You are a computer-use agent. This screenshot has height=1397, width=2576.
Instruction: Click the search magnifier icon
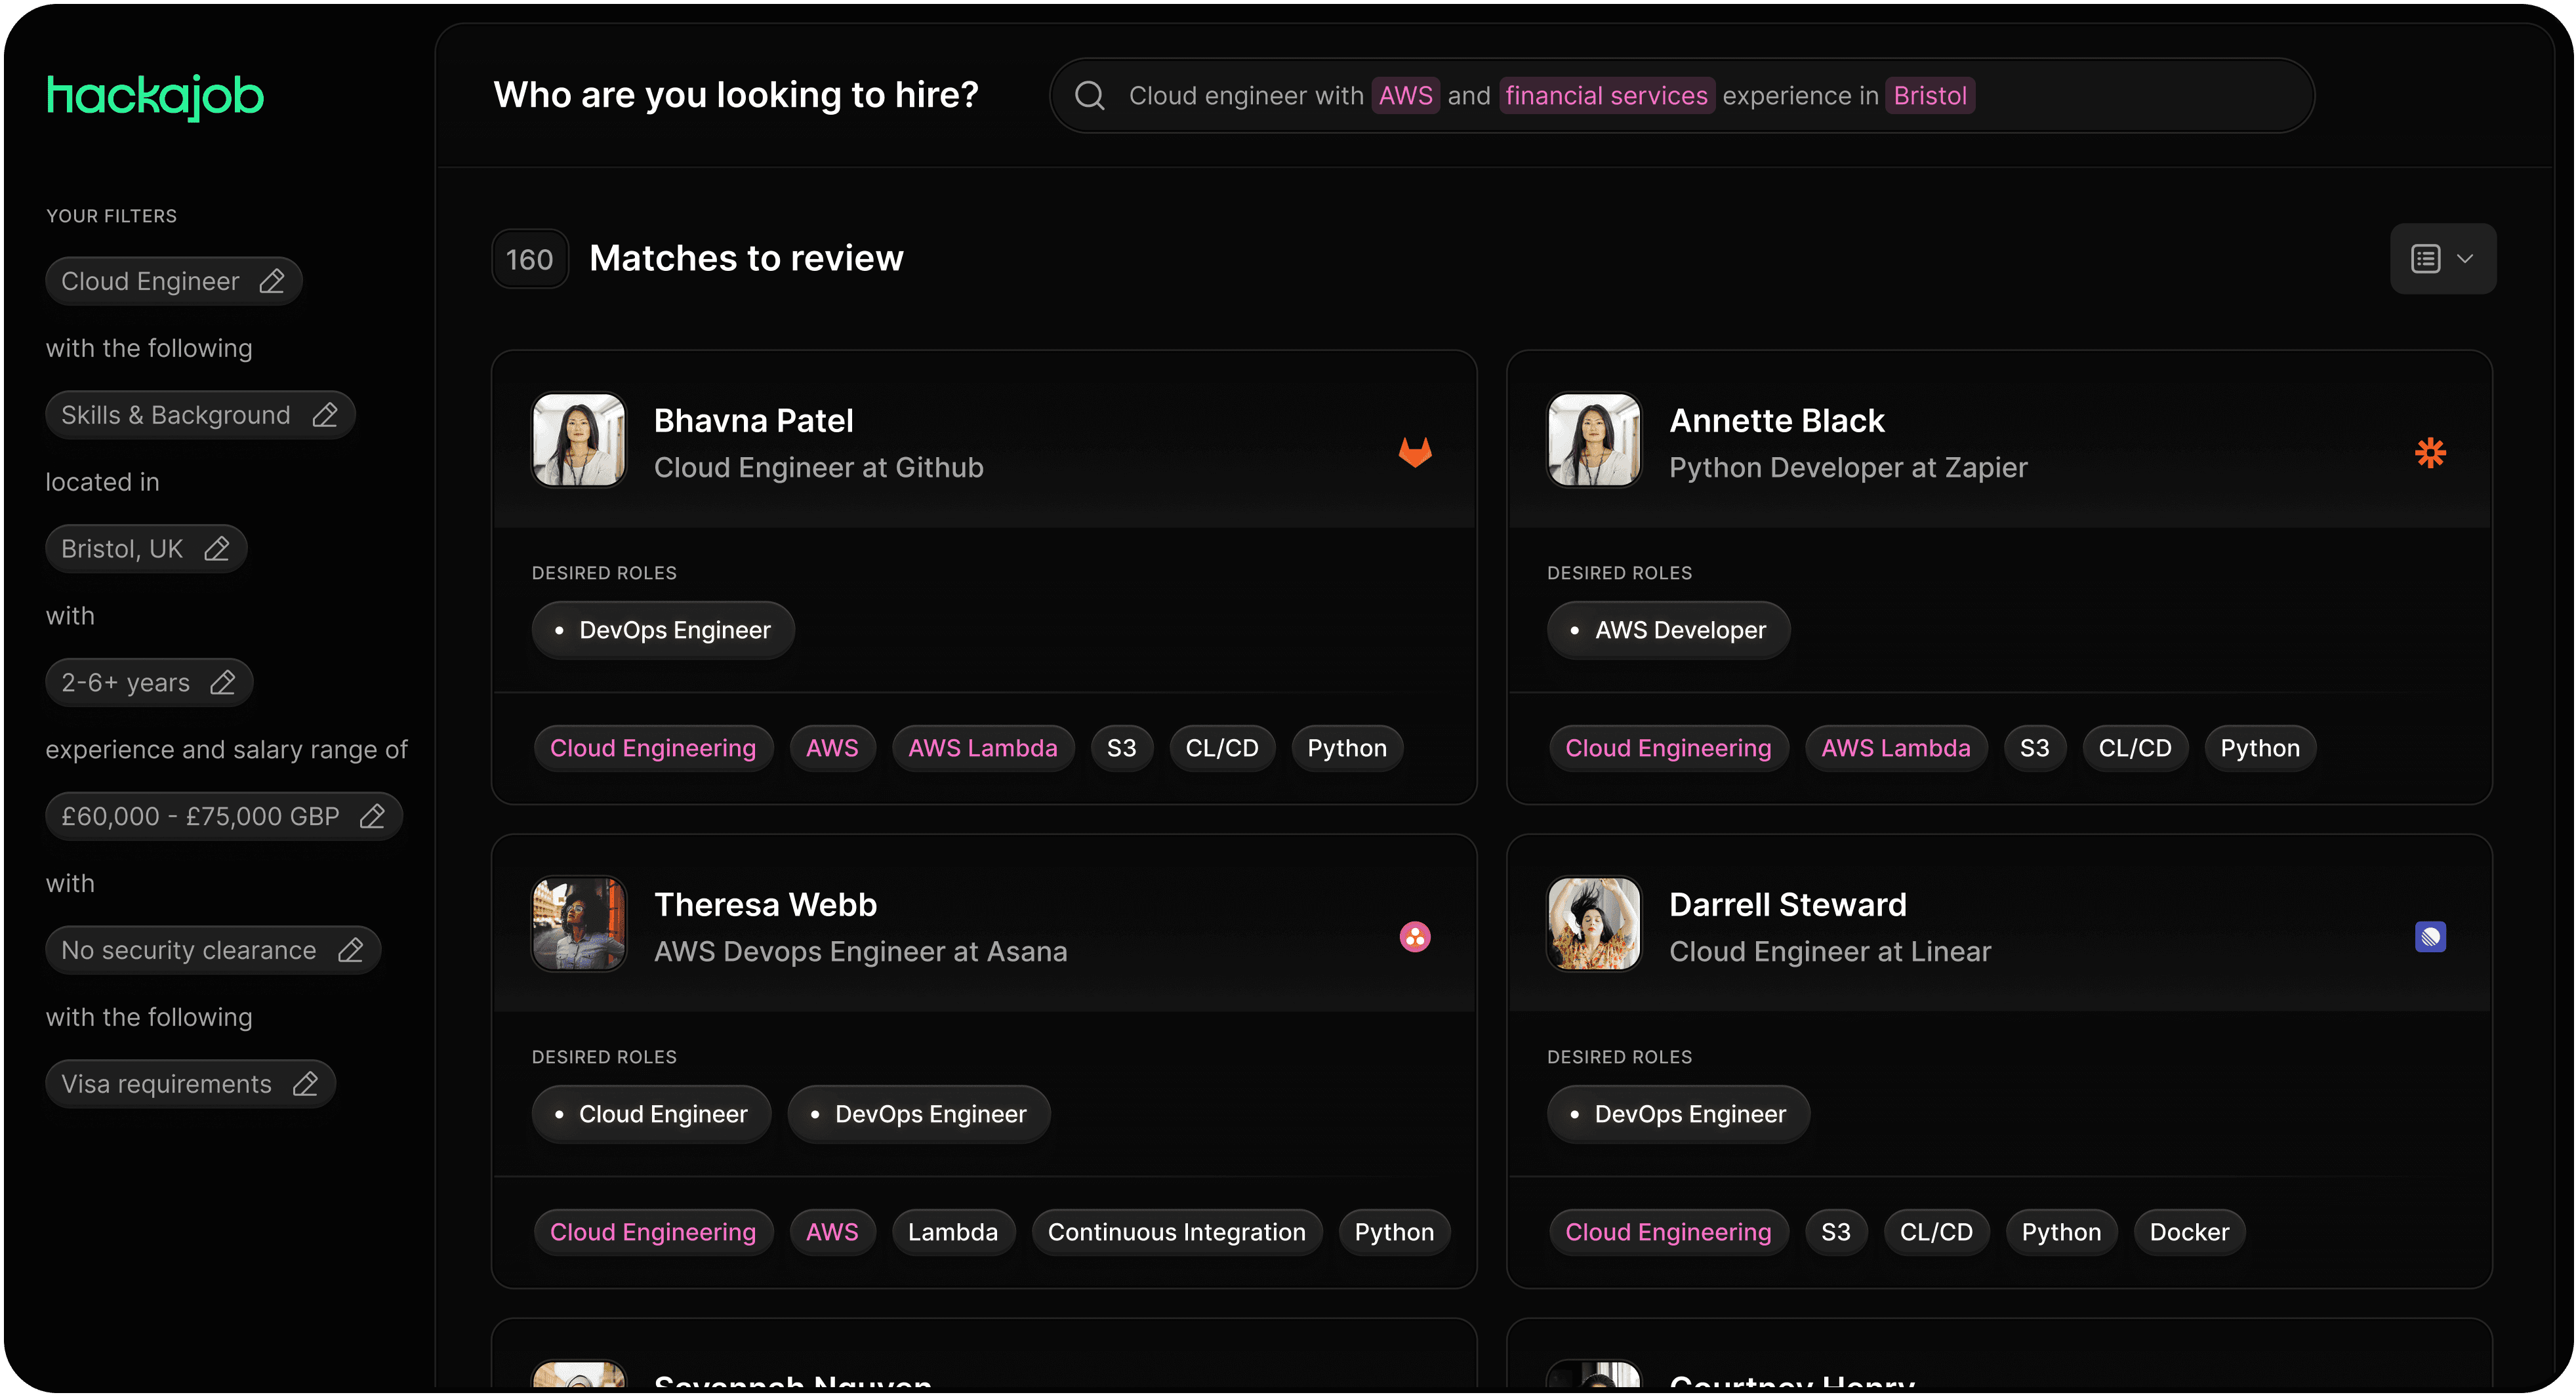tap(1089, 96)
